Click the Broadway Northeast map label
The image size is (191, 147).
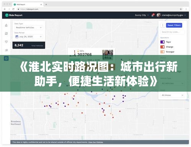16,123
